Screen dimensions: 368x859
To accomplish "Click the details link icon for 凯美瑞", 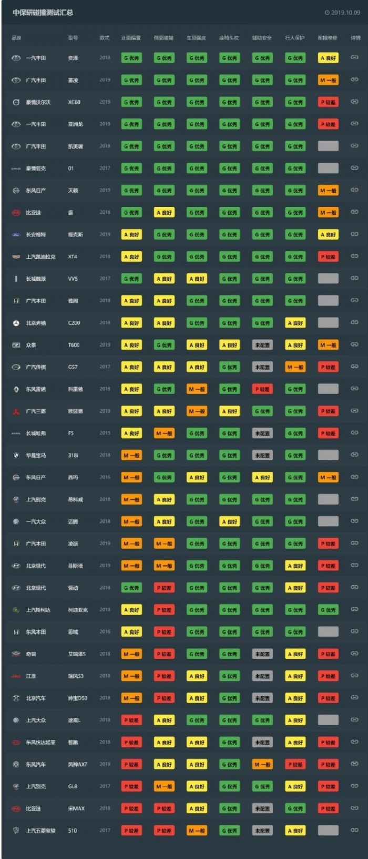I will pos(354,146).
